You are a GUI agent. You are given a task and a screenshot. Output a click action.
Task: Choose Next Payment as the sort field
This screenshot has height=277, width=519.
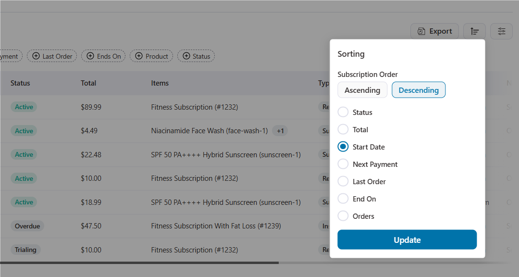pyautogui.click(x=343, y=164)
